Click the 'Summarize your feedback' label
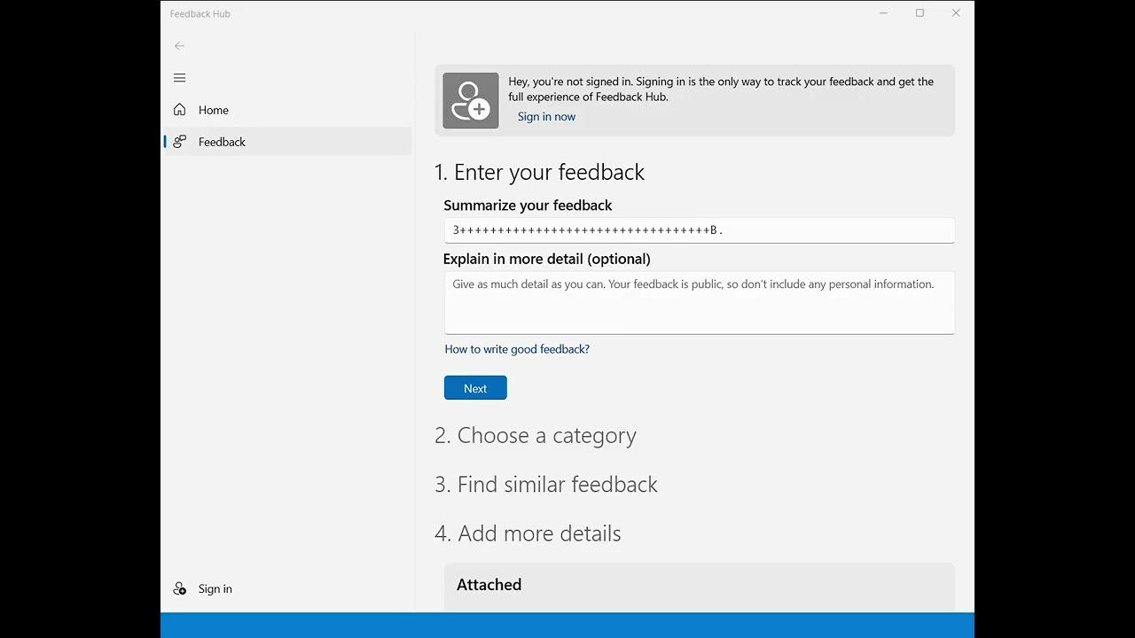The image size is (1135, 638). pos(528,205)
